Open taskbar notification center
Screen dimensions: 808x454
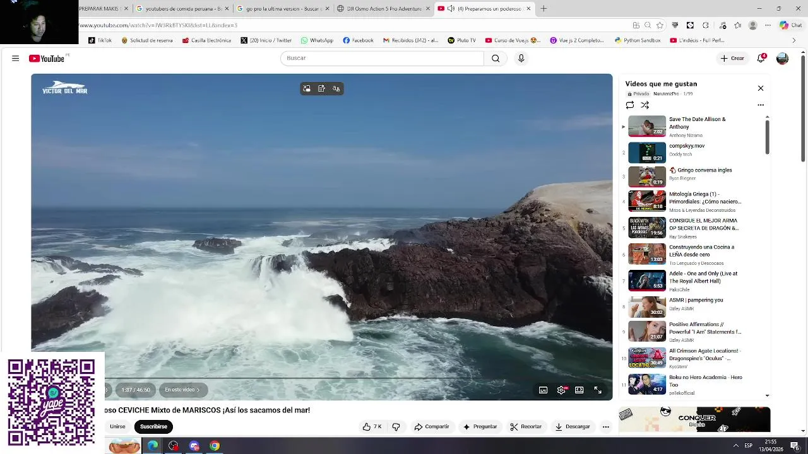(795, 446)
